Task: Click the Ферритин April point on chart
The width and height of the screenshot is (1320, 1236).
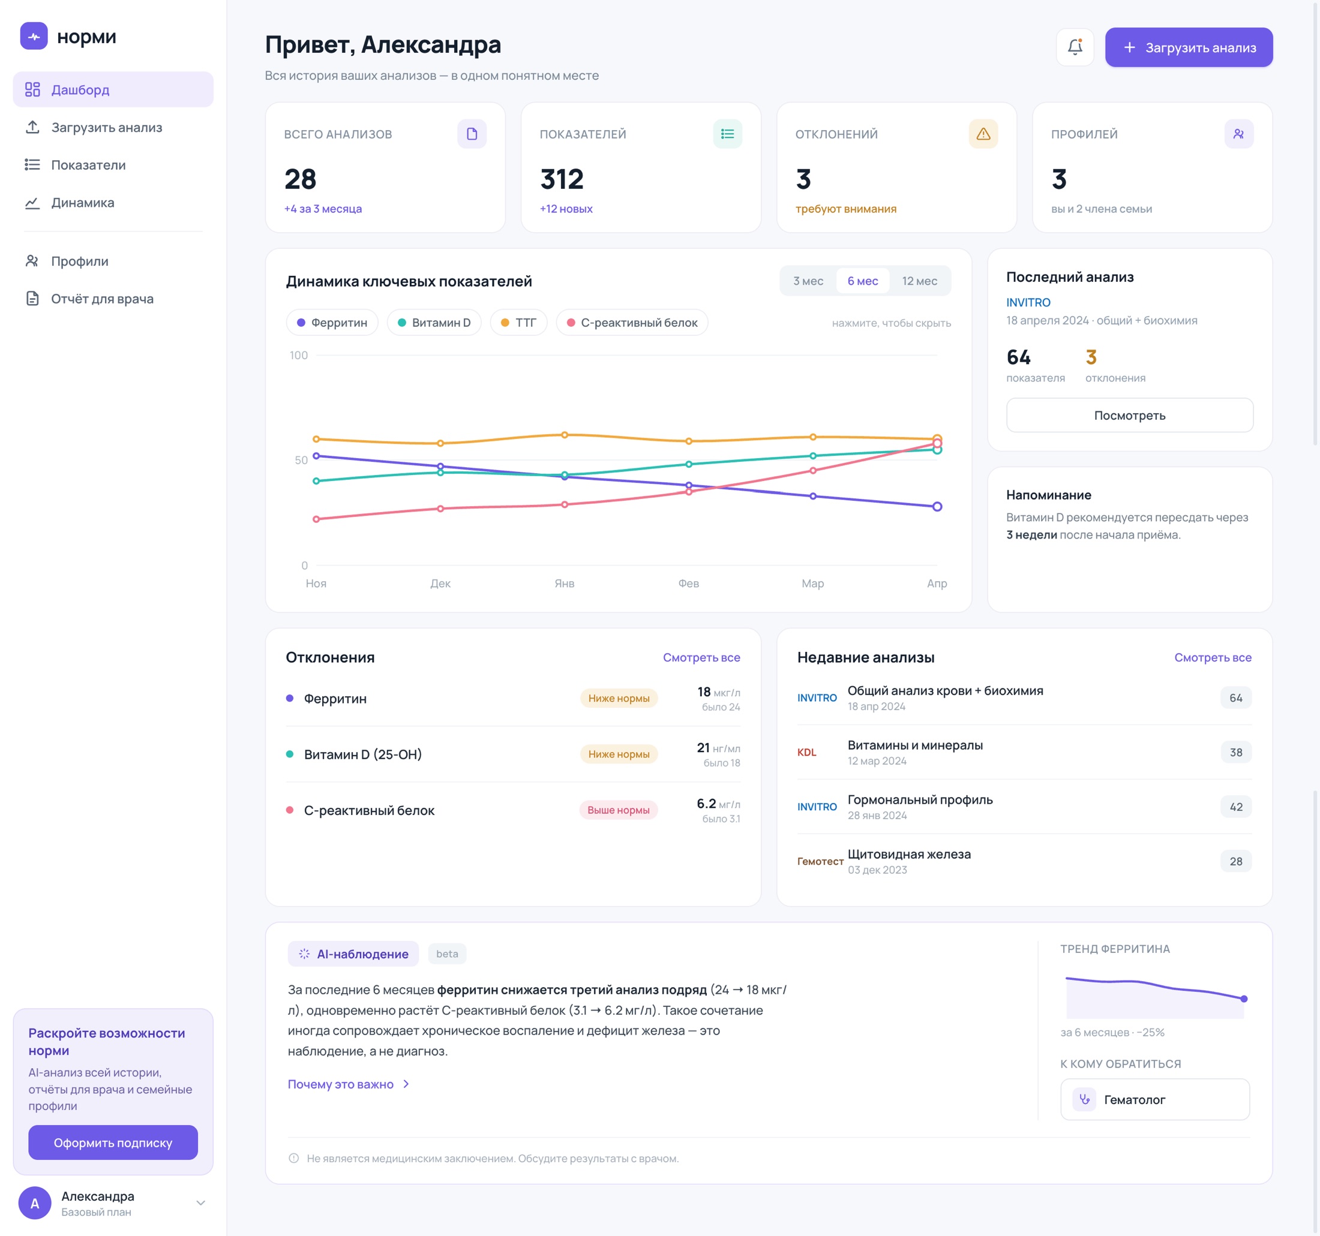Action: pos(937,507)
